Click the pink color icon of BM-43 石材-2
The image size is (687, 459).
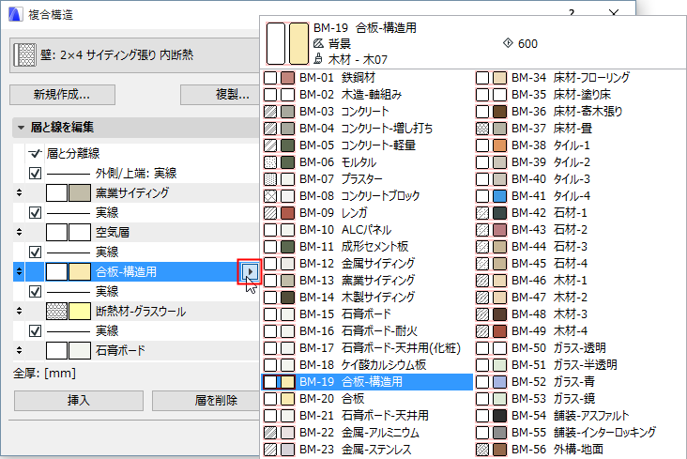[x=500, y=230]
